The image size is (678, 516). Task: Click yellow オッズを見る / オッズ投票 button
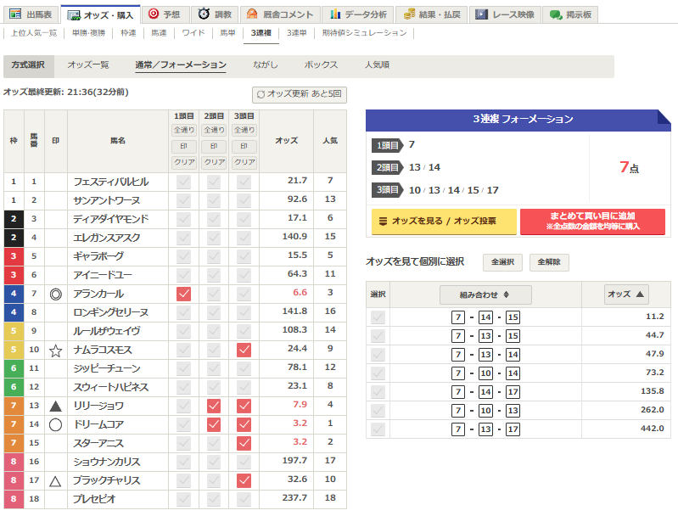[444, 222]
